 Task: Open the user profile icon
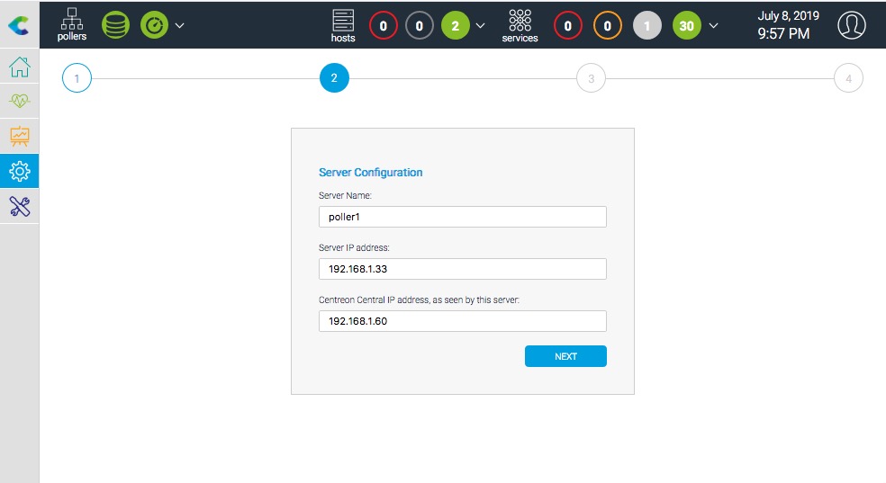851,25
